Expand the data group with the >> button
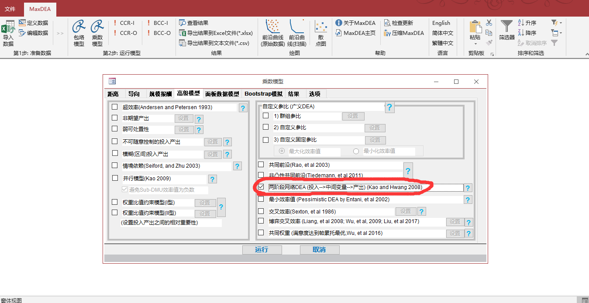This screenshot has height=303, width=589. [x=60, y=33]
